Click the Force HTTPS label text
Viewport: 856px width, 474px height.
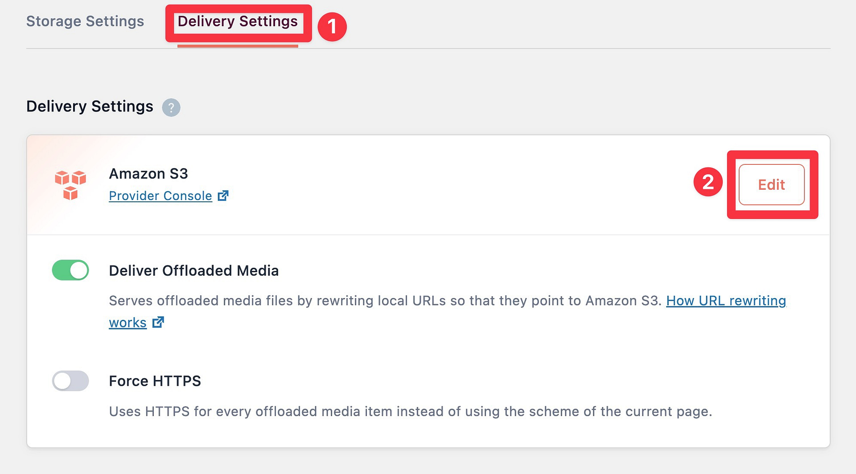click(x=155, y=381)
